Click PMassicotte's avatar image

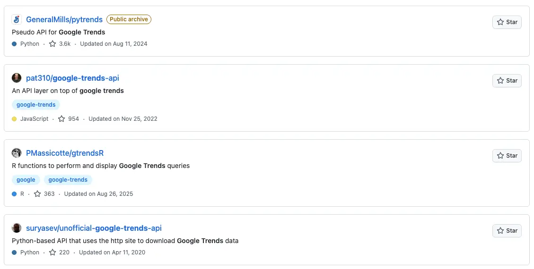(17, 153)
